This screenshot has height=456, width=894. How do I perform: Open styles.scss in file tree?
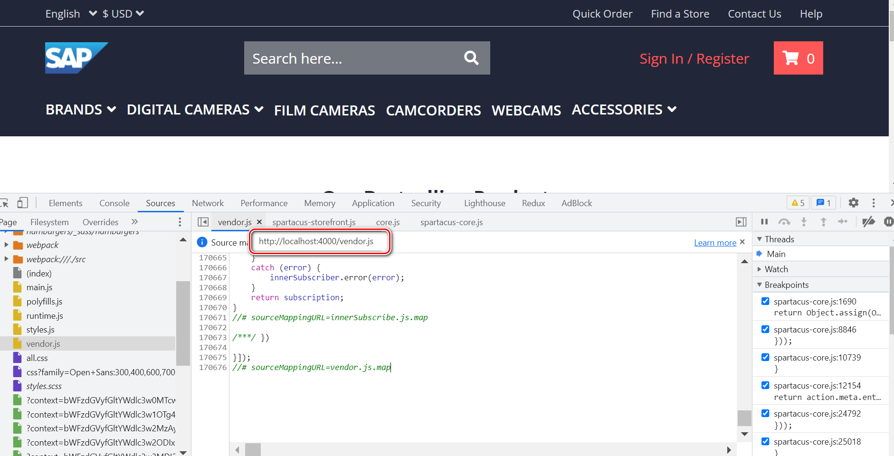pyautogui.click(x=44, y=386)
